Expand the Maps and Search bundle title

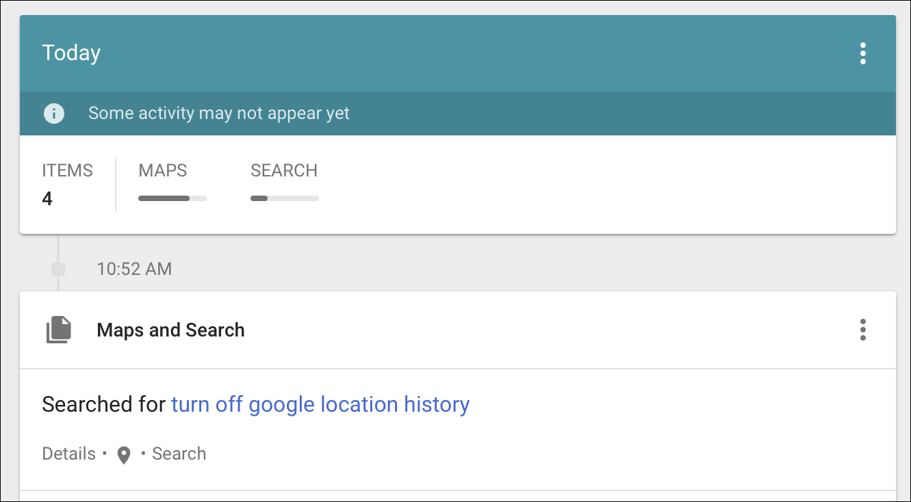(170, 330)
